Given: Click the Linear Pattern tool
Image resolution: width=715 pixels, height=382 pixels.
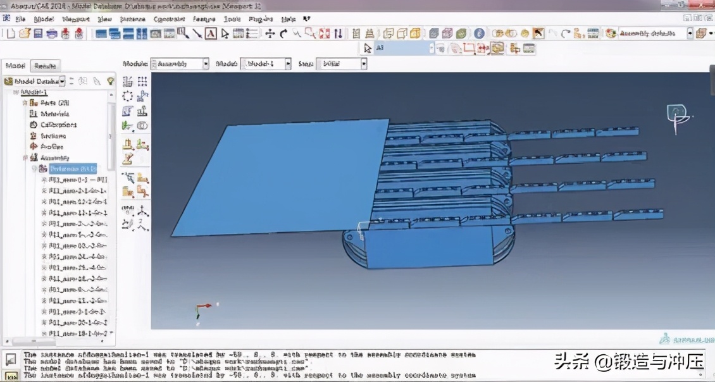Looking at the screenshot, I should (142, 82).
